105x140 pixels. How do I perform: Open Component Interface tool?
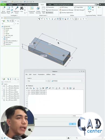[32, 10]
